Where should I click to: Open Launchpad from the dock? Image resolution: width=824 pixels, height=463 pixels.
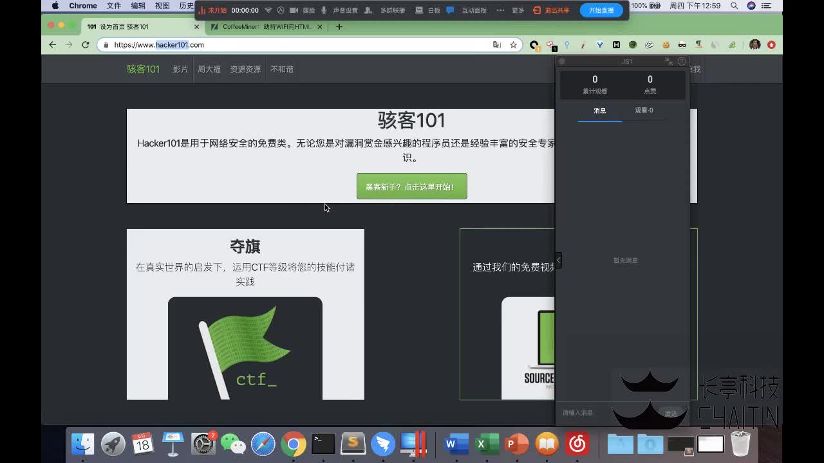point(113,444)
